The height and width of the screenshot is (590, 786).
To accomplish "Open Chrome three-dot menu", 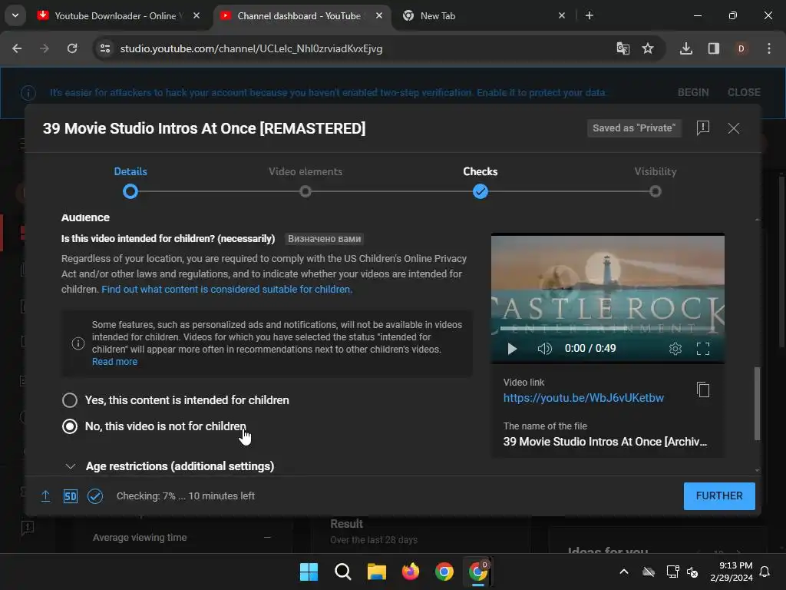I will pos(769,48).
